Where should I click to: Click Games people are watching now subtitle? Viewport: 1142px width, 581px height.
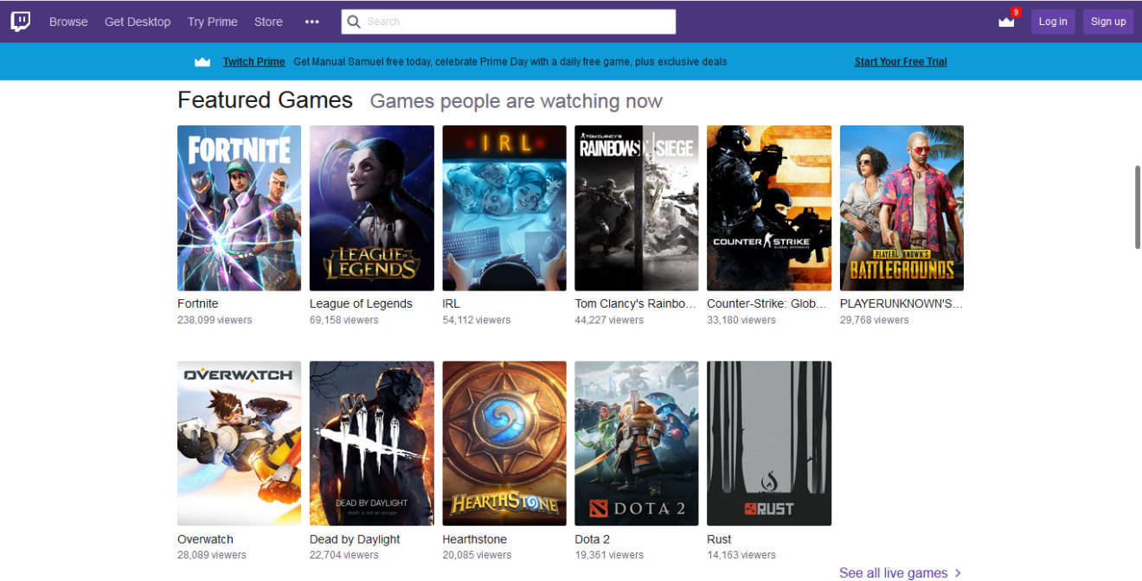516,101
